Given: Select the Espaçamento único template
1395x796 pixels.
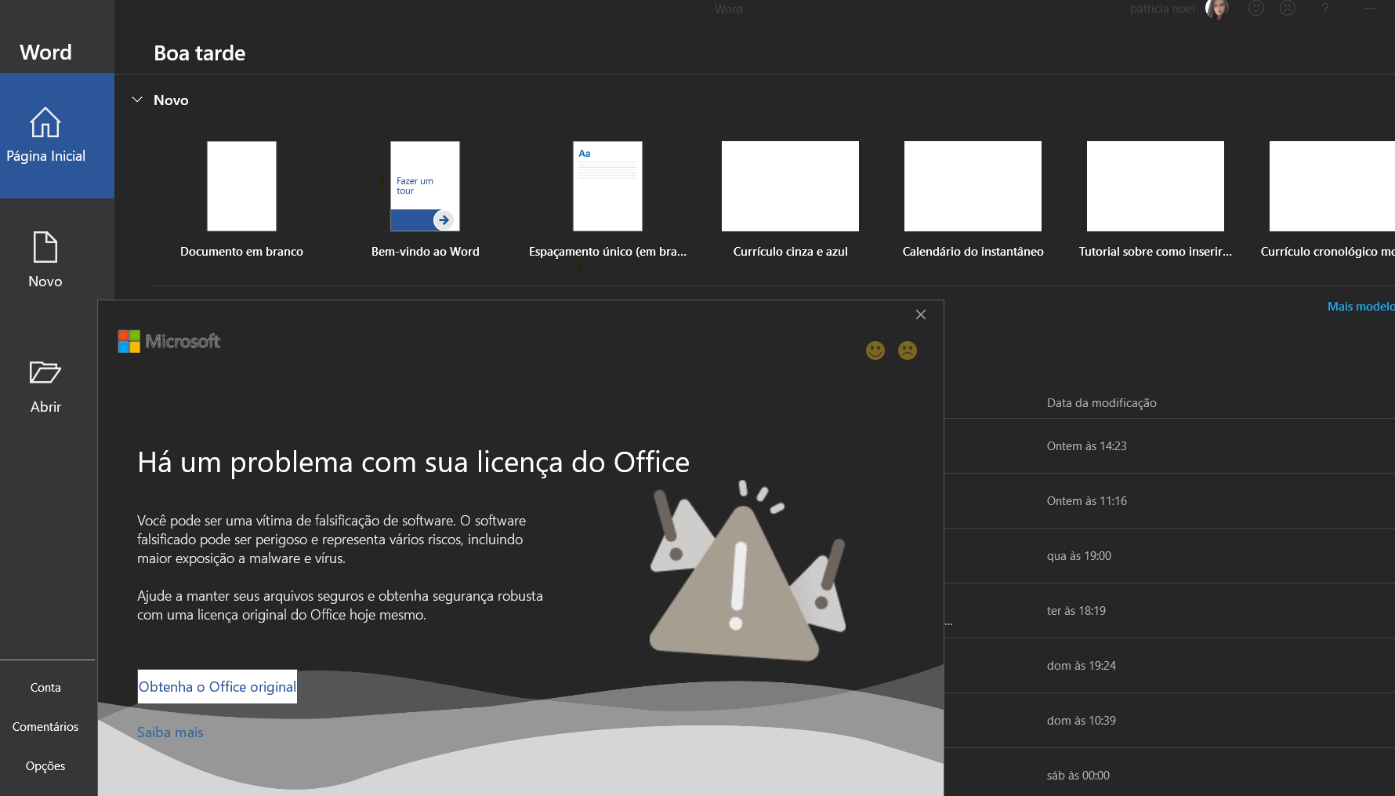Looking at the screenshot, I should point(607,199).
